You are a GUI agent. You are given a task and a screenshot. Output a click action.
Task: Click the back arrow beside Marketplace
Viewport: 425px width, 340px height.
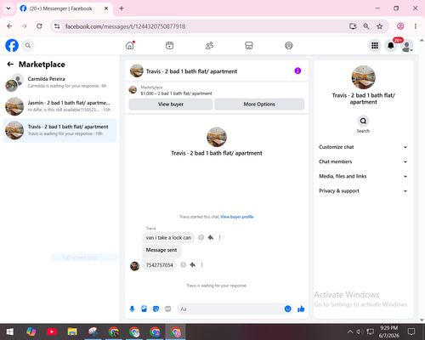coord(10,65)
